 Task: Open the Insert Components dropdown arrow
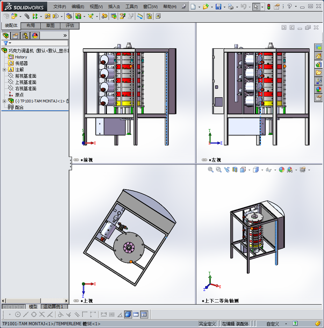20,16
